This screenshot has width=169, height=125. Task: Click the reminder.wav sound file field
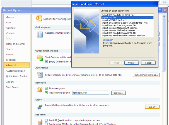click(x=91, y=93)
